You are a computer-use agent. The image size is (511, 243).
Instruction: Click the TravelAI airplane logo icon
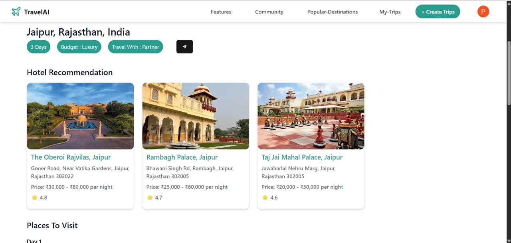16,12
